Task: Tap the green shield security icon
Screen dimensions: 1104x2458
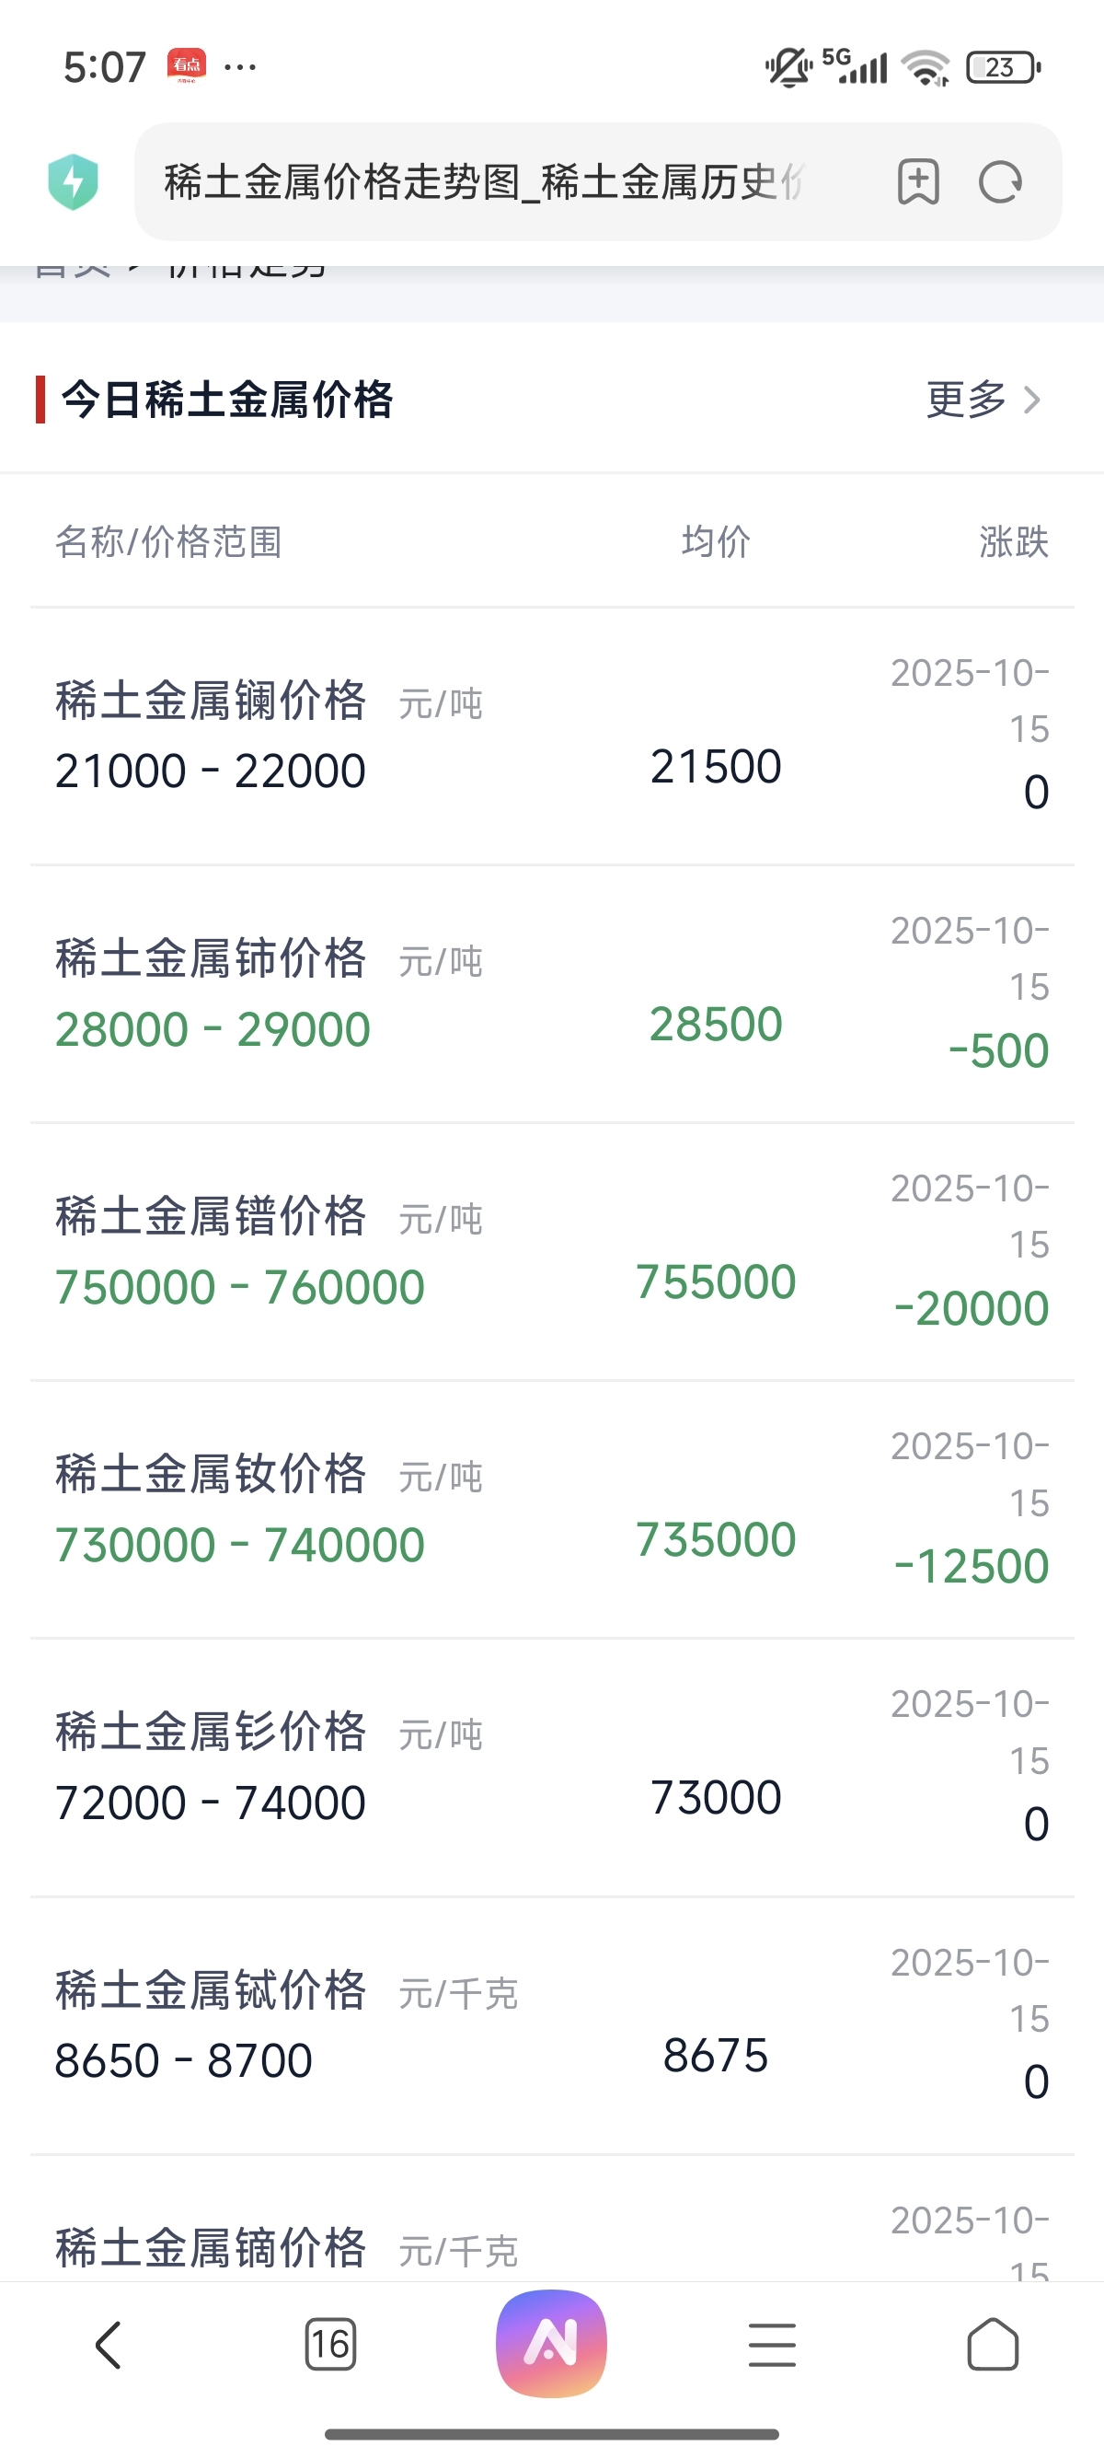Action: 74,181
